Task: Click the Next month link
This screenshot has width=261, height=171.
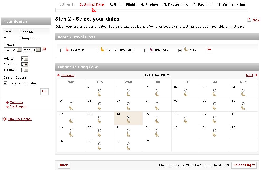Action: [x=250, y=75]
